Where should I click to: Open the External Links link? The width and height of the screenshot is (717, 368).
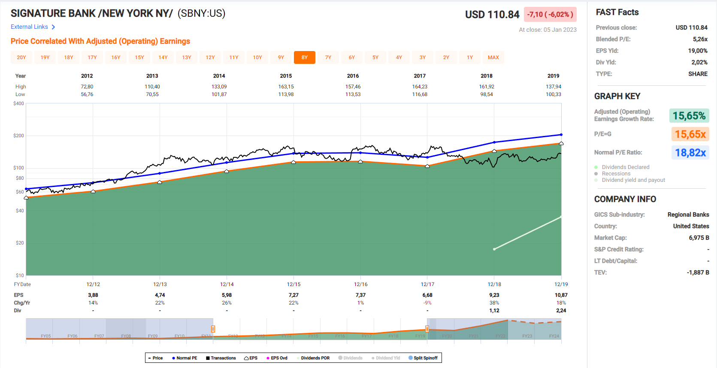point(29,27)
